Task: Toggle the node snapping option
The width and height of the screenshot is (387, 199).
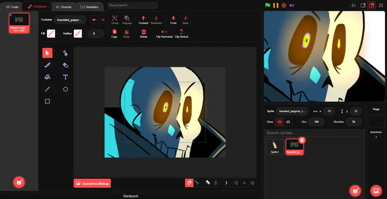Action: coord(197,183)
